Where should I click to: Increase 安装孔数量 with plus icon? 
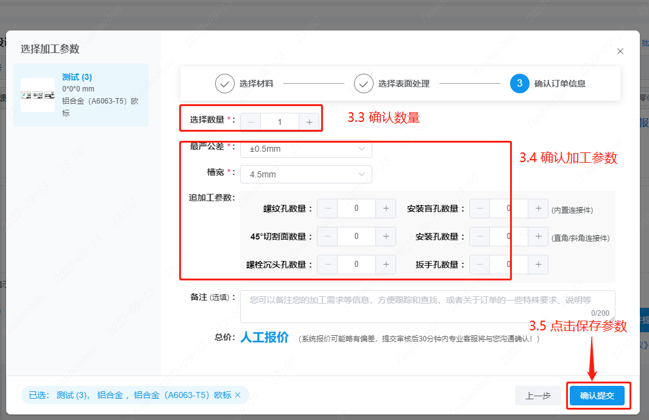click(x=538, y=237)
